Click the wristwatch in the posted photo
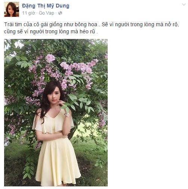The image size is (188, 189). [x=67, y=115]
